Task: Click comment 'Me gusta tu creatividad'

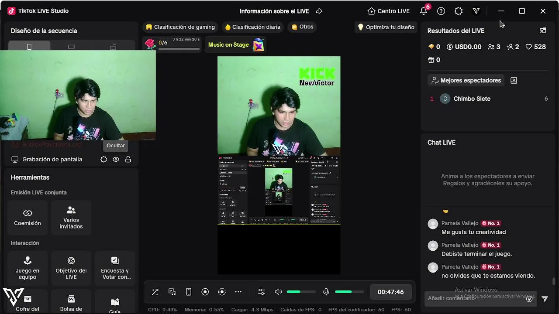Action: [x=473, y=232]
